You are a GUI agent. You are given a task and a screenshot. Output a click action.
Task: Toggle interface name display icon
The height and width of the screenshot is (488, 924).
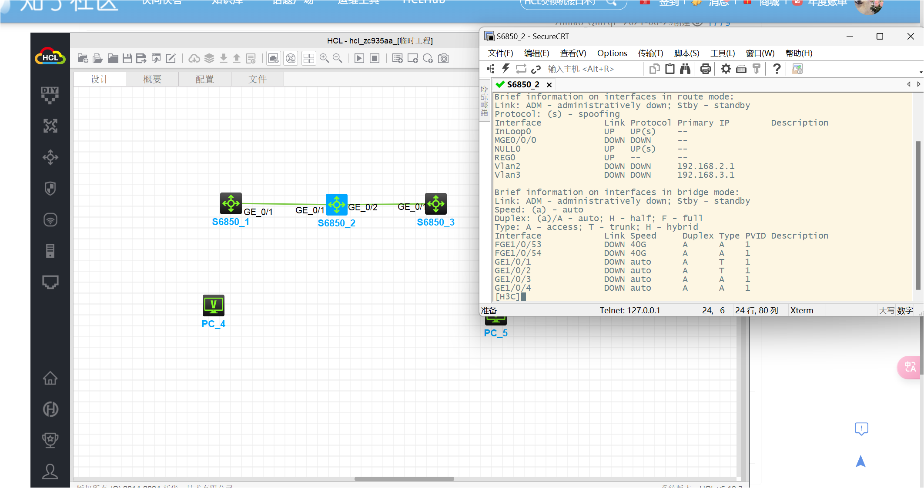274,58
